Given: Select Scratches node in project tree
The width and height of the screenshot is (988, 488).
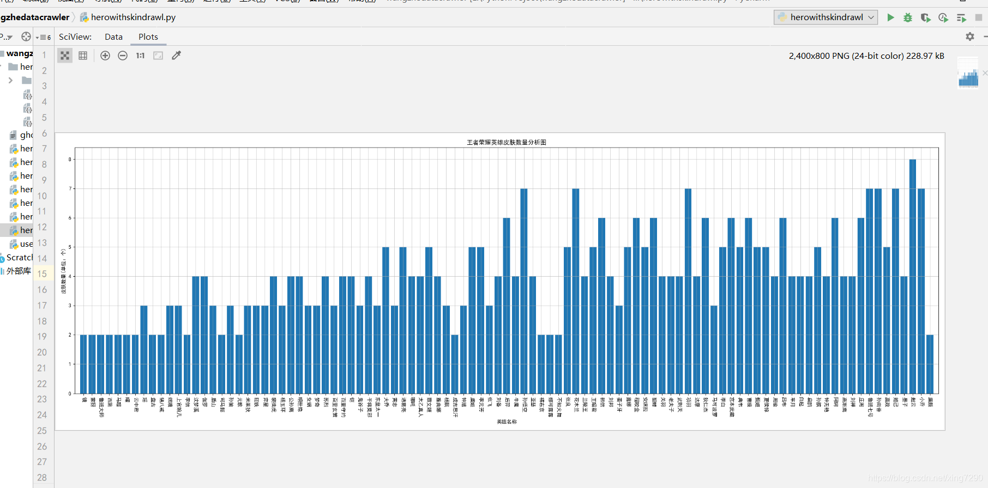Looking at the screenshot, I should point(16,258).
